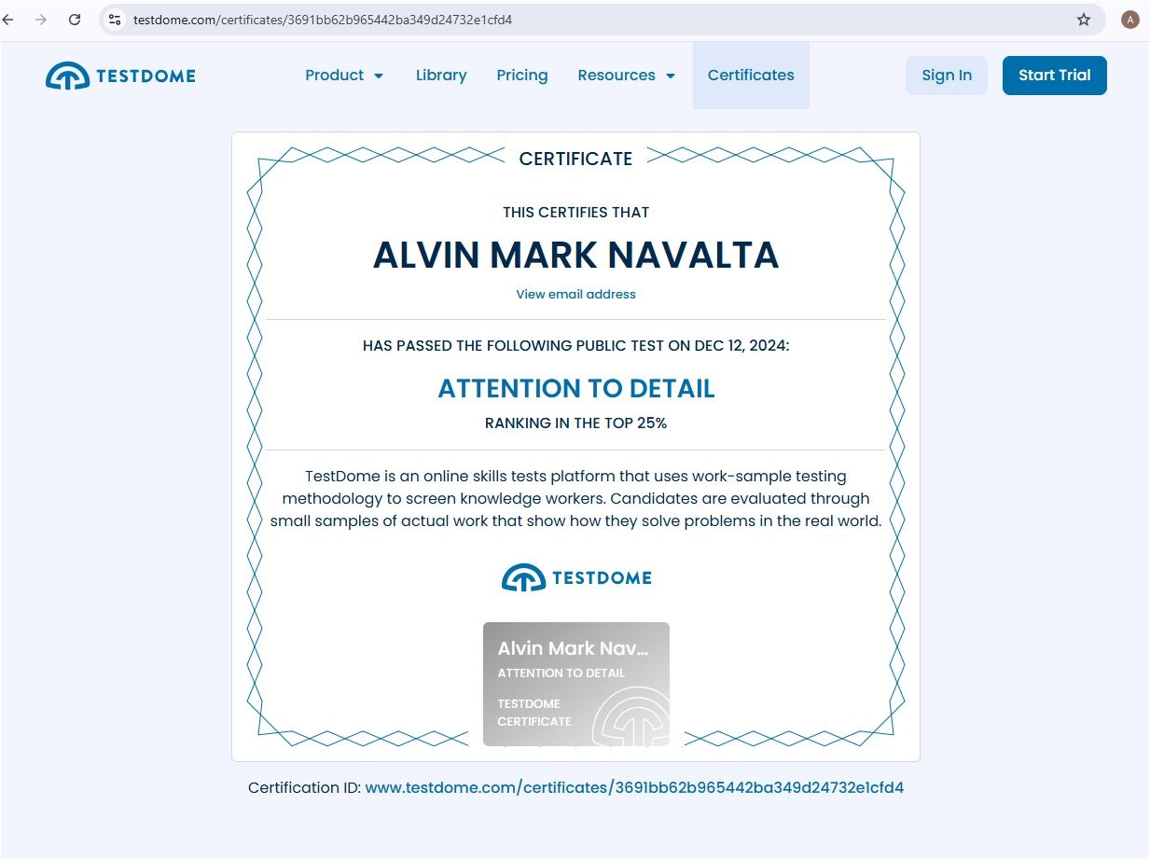Click the HAS PASSED THE FOLLOWING PUBLIC TEST line
This screenshot has width=1150, height=860.
click(576, 346)
